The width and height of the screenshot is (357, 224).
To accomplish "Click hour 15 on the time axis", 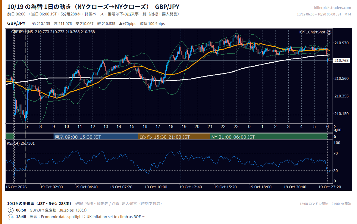I will (132, 127).
